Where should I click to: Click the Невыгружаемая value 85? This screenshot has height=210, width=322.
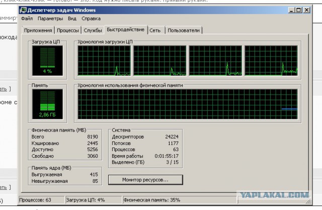click(x=95, y=181)
